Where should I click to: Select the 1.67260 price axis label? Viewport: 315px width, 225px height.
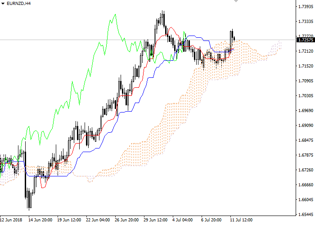pos(306,170)
